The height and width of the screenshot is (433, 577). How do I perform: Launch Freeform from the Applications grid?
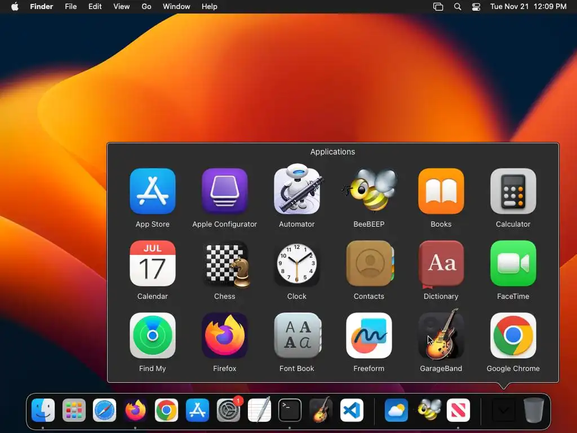click(369, 335)
